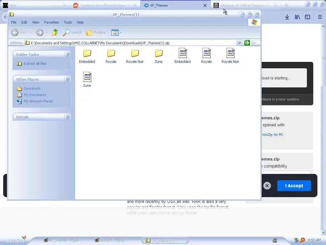Open the Royale Noir folder
Image resolution: width=326 pixels, height=245 pixels.
[x=135, y=56]
